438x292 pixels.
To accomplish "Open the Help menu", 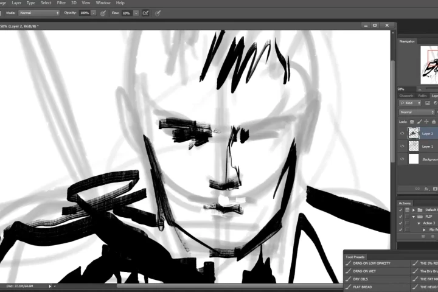I will 120,3.
